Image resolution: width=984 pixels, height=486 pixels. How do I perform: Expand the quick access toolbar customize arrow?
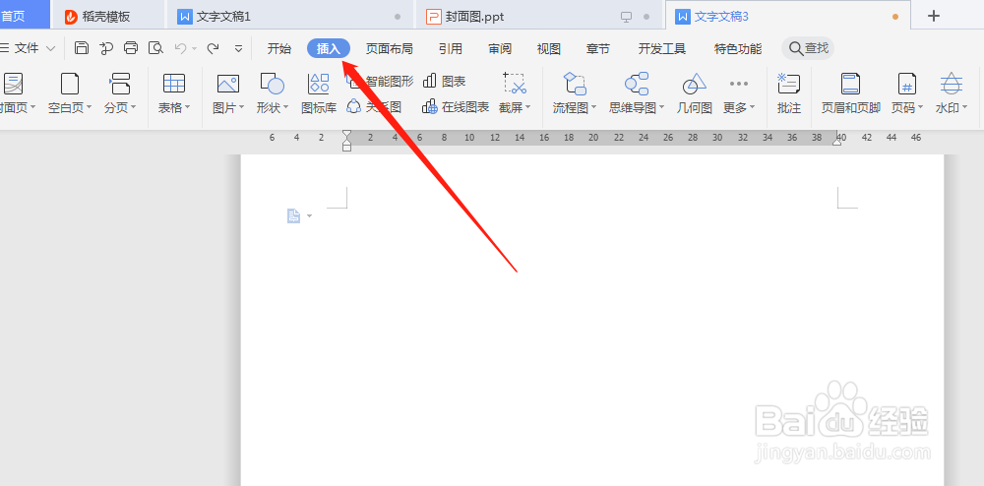(x=238, y=48)
